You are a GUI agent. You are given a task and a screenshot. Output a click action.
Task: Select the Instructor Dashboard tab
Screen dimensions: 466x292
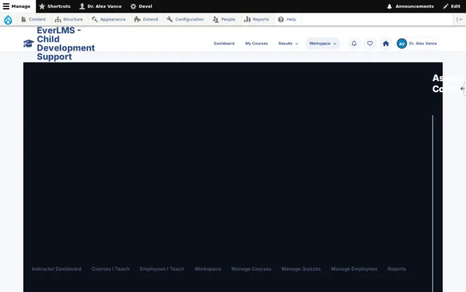pos(57,269)
